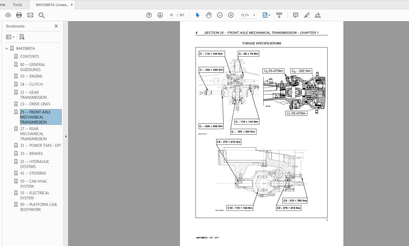Open the Search document magnifier icon
The width and height of the screenshot is (409, 246).
click(x=41, y=15)
